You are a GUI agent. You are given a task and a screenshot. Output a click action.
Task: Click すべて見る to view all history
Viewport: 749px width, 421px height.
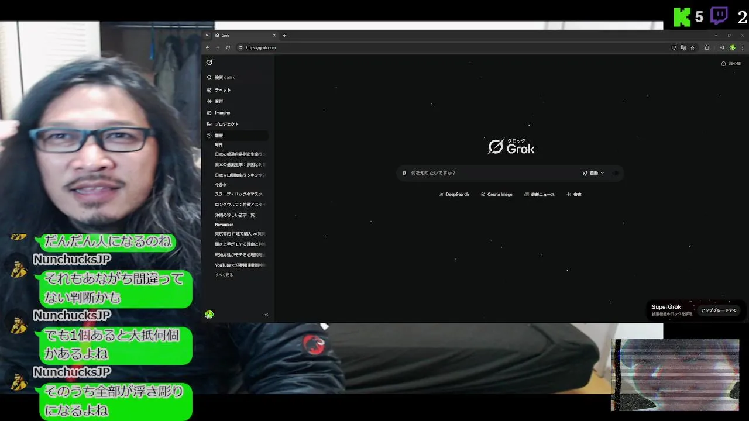pos(224,275)
